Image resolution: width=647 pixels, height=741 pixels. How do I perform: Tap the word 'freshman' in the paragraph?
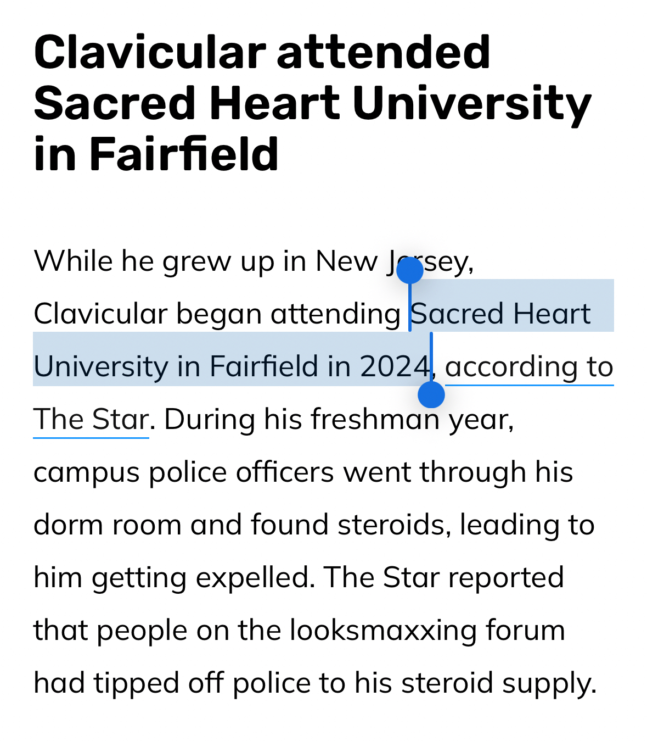pos(375,420)
